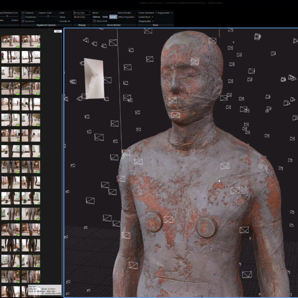This screenshot has width=298, height=298.
Task: Open the Clipping Box dropdown
Action: point(146,21)
